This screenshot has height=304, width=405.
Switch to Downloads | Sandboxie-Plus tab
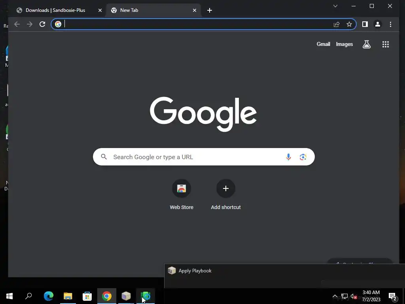[59, 10]
